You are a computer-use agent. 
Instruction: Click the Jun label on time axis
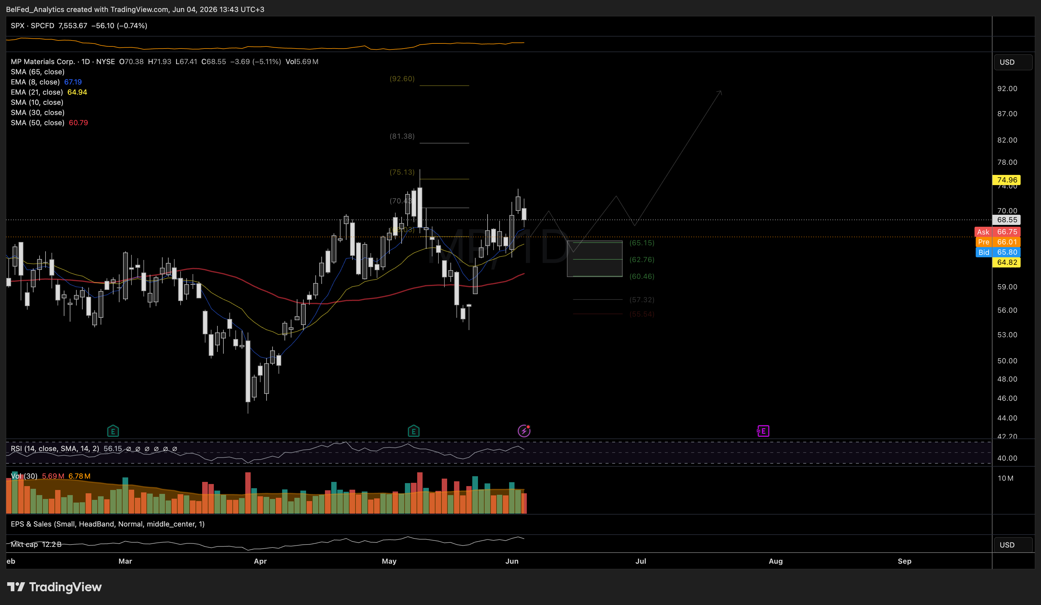point(512,561)
